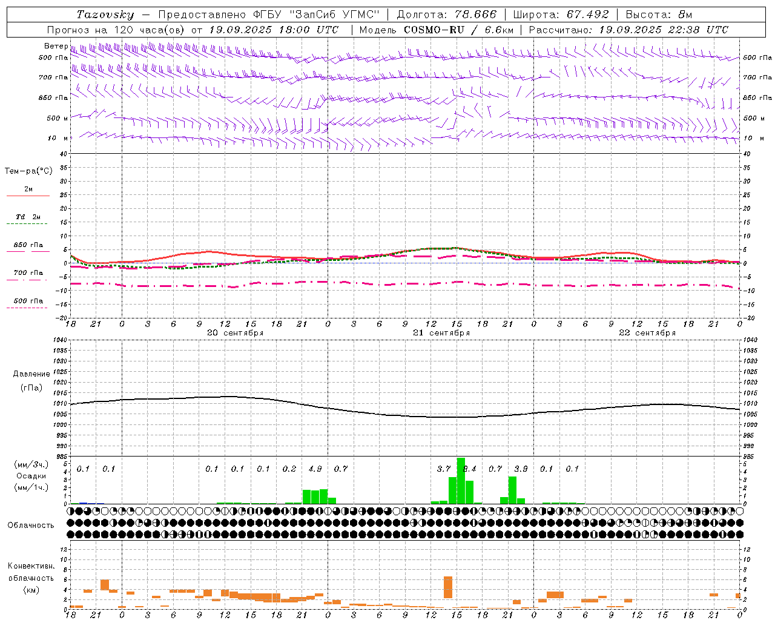Select the Высота: 8м elevation text

659,15
